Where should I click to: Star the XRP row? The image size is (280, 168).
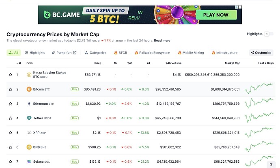click(11, 133)
